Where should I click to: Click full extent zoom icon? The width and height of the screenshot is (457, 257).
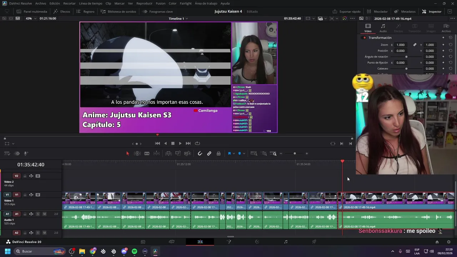(254, 153)
